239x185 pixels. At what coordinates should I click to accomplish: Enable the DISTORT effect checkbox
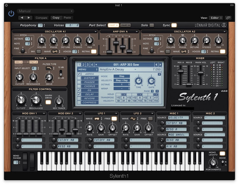[79, 78]
